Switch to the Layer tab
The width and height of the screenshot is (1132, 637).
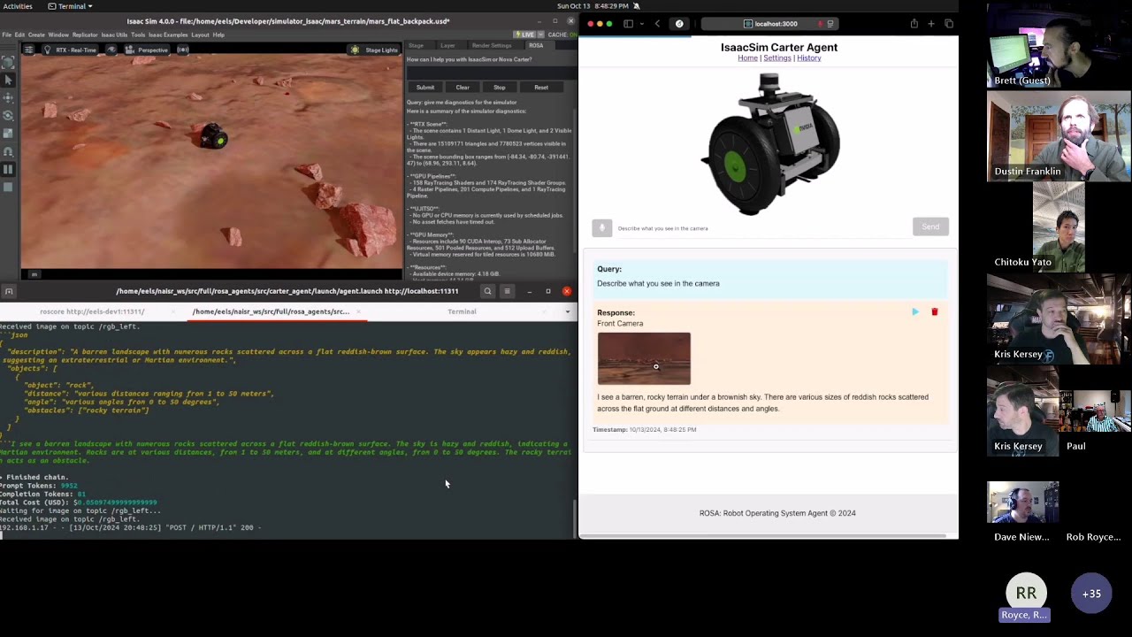click(447, 45)
